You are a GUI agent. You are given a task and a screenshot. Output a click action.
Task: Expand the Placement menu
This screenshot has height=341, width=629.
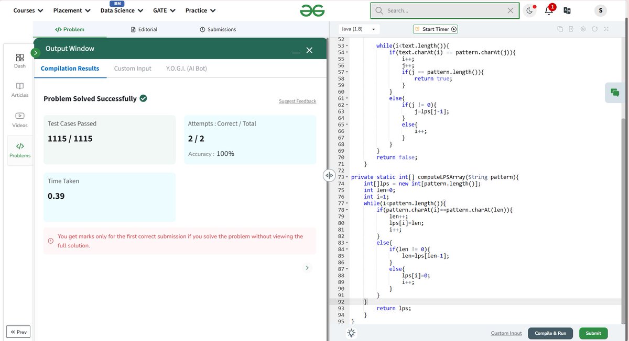click(72, 10)
